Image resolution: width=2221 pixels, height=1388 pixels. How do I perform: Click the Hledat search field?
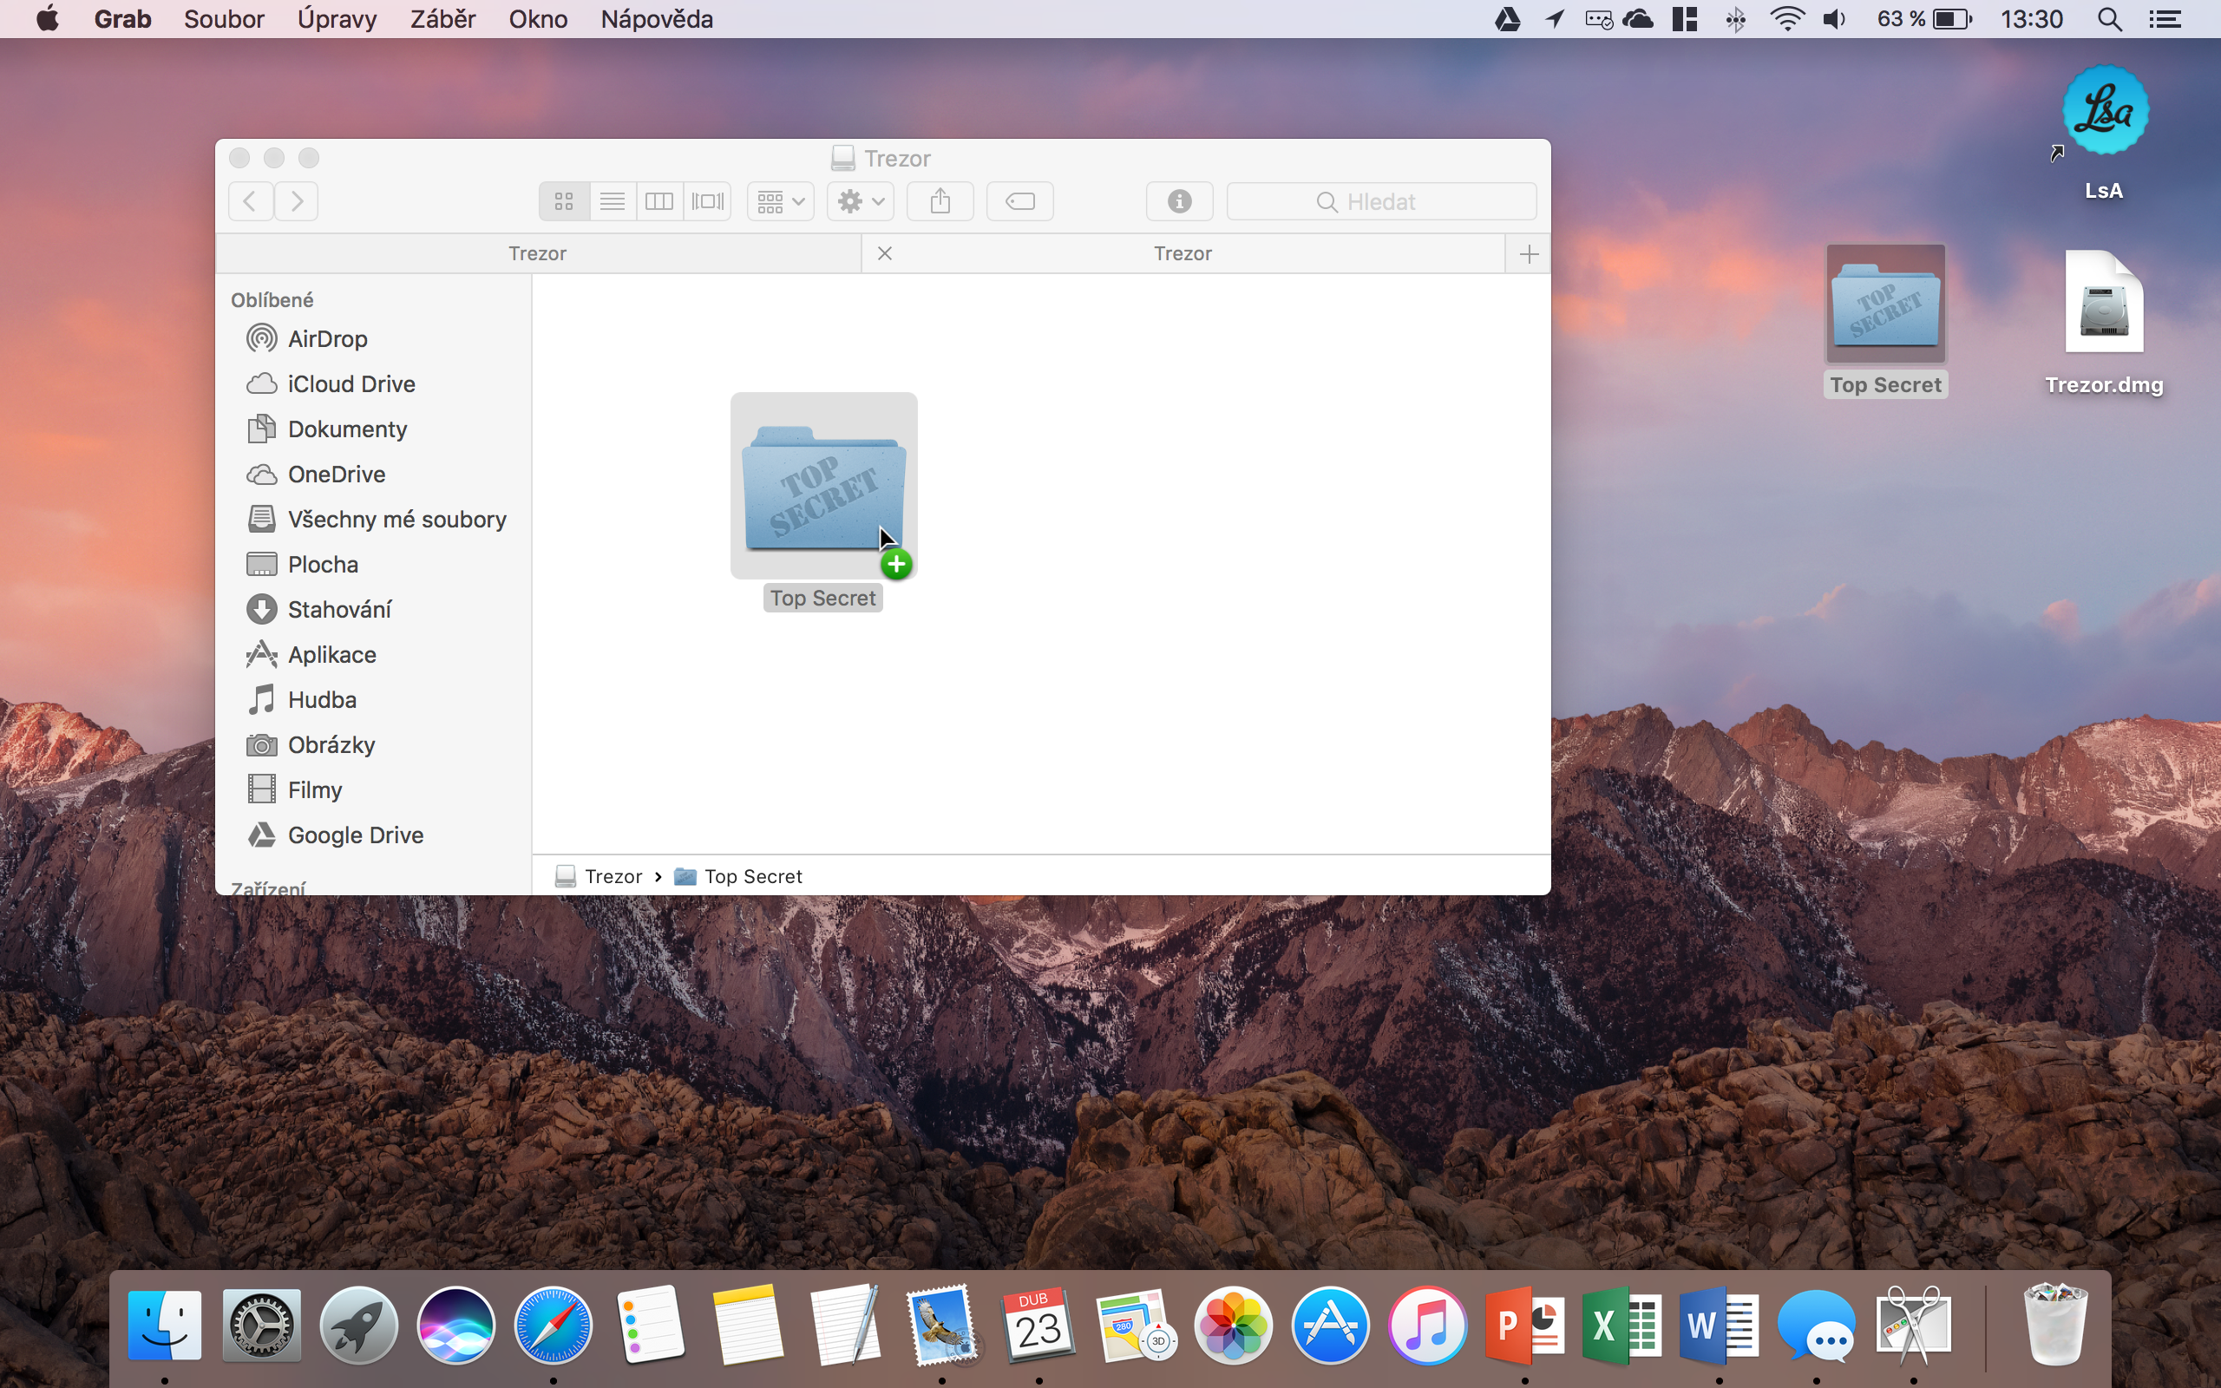1381,201
